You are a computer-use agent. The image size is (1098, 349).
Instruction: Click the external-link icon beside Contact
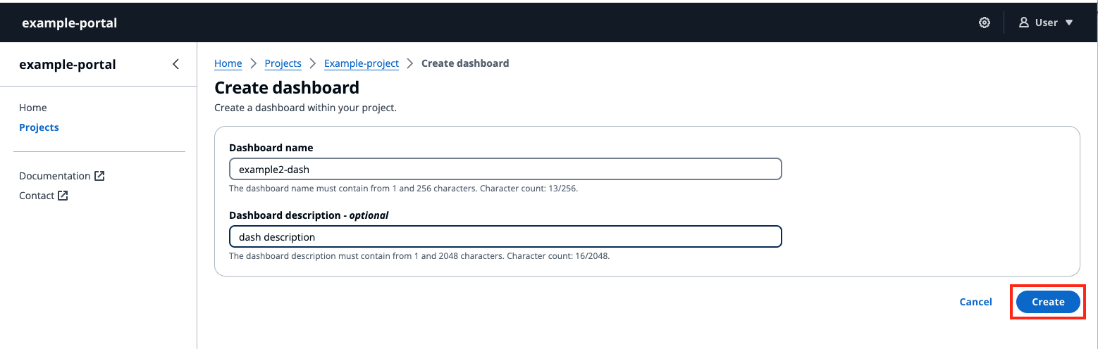pyautogui.click(x=63, y=196)
